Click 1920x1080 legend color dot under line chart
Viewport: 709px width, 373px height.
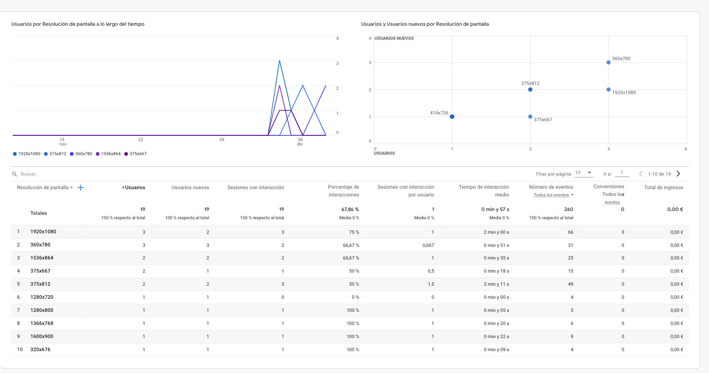tap(15, 154)
